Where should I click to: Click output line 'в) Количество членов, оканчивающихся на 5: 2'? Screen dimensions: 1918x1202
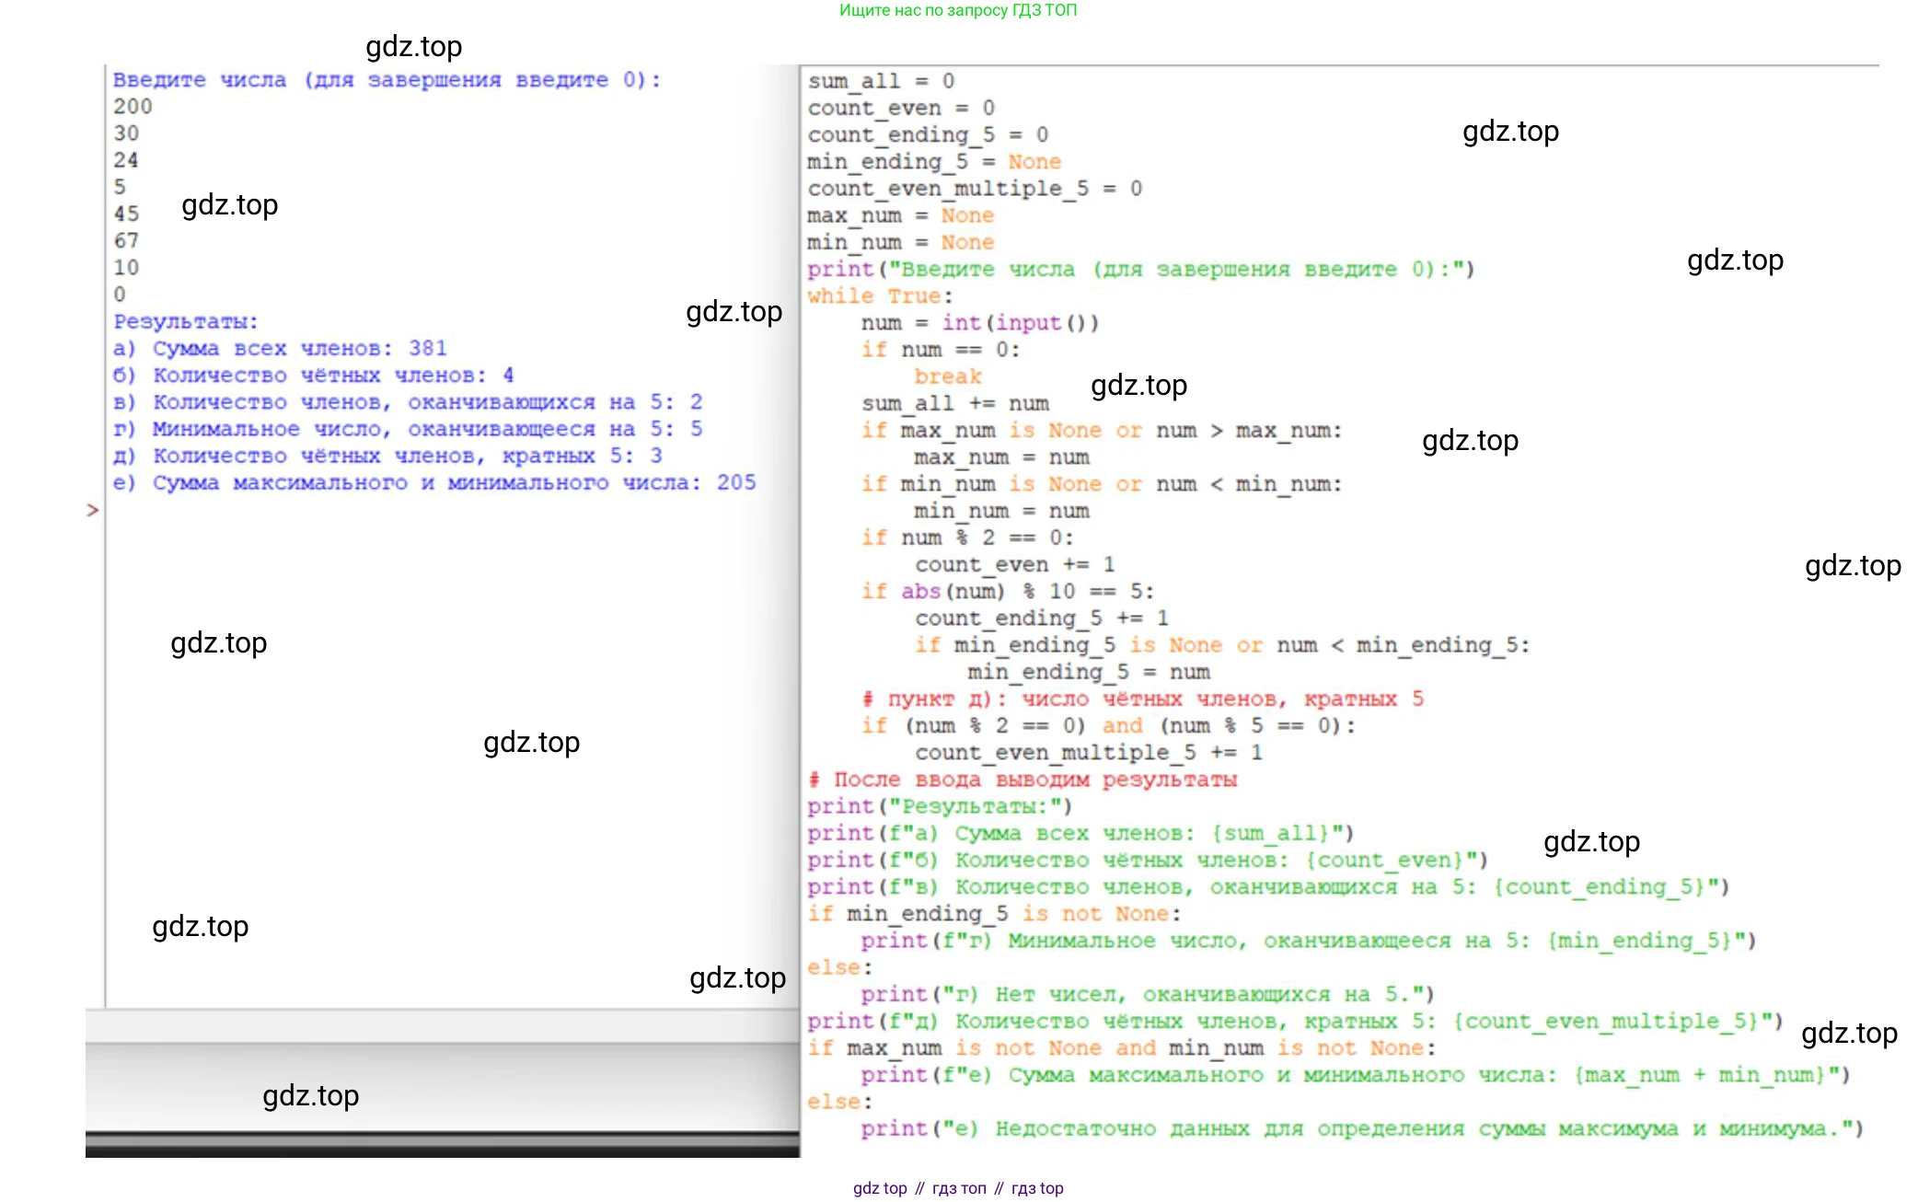click(408, 402)
